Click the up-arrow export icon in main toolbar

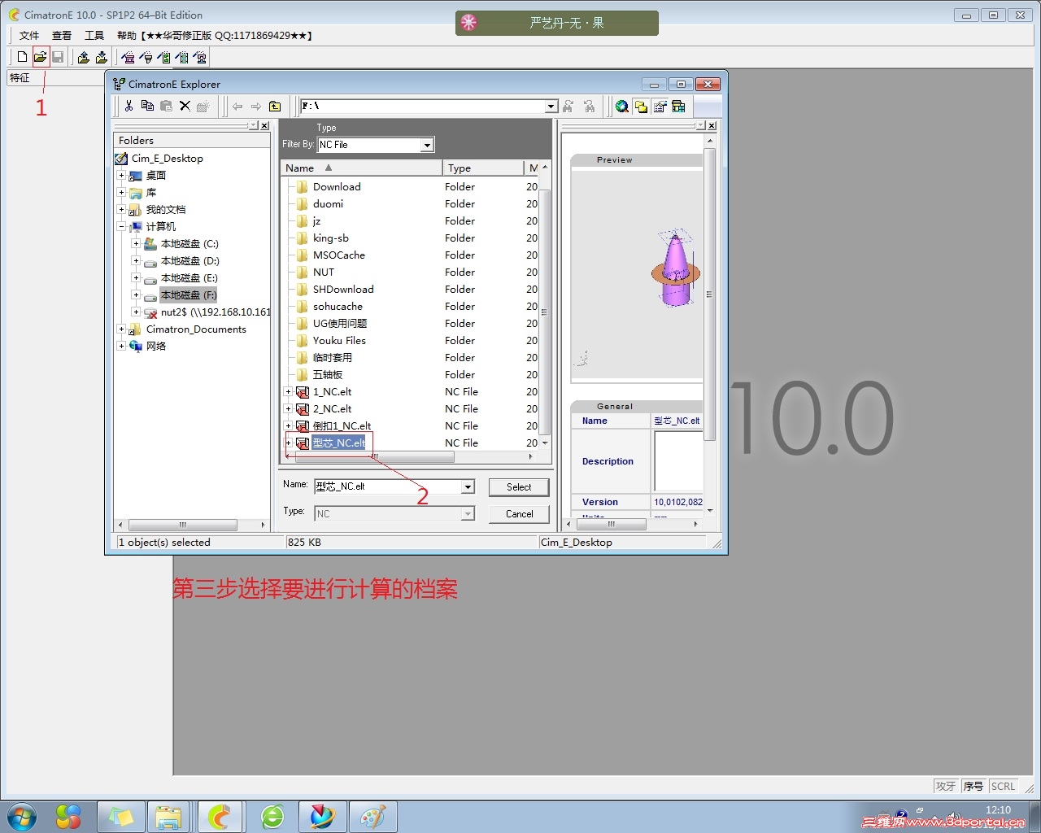point(83,57)
